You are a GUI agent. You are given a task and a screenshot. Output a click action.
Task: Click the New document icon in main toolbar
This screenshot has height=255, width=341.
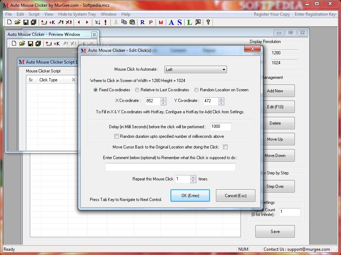click(x=9, y=22)
